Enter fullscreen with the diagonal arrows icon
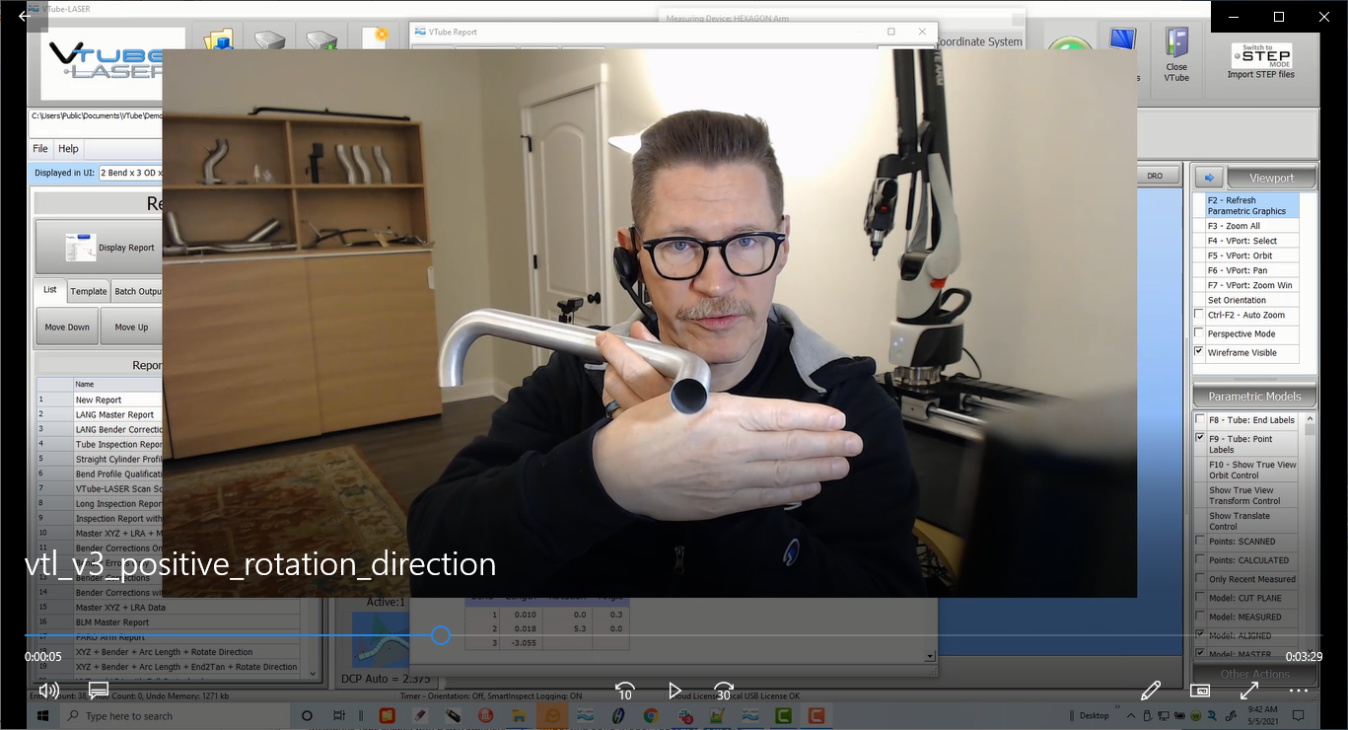Screen dimensions: 1348x730 1249,691
